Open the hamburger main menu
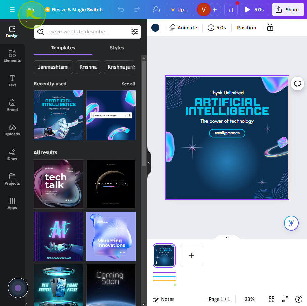Screen dimensions: 307x306 12,10
